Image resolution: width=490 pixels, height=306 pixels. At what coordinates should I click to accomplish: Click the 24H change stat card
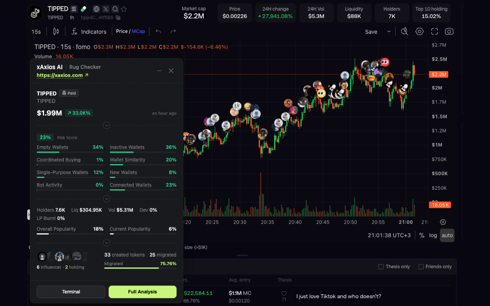click(275, 13)
